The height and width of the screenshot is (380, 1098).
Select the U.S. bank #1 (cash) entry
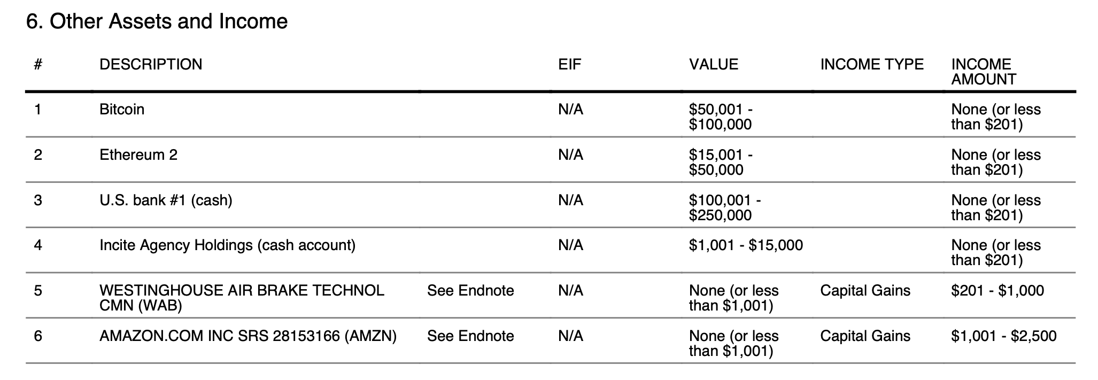(166, 200)
